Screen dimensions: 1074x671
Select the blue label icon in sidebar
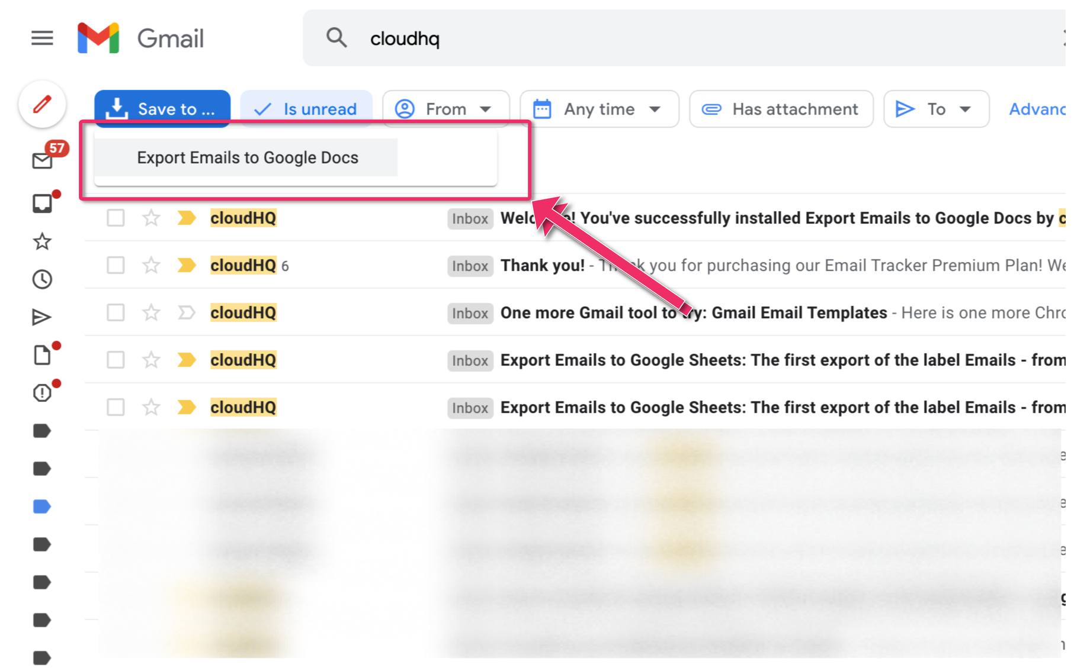coord(42,507)
